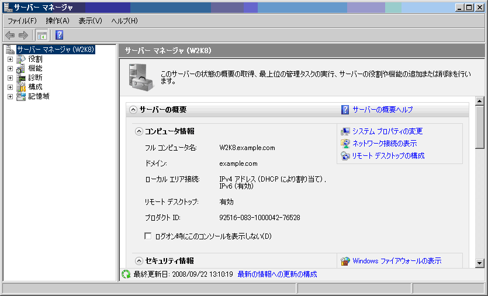Click the vertical scrollbar down arrow
Image resolution: width=488 pixels, height=296 pixels.
(480, 263)
